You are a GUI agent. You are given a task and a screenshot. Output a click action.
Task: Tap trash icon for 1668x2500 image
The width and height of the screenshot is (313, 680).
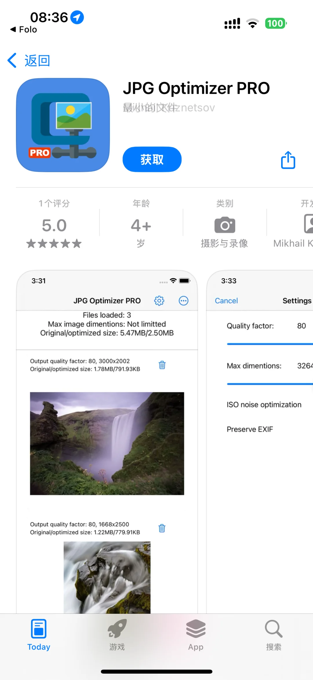coord(162,528)
